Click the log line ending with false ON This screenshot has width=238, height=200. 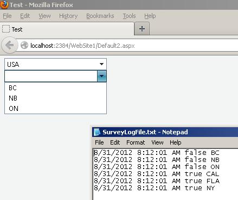[x=157, y=167]
